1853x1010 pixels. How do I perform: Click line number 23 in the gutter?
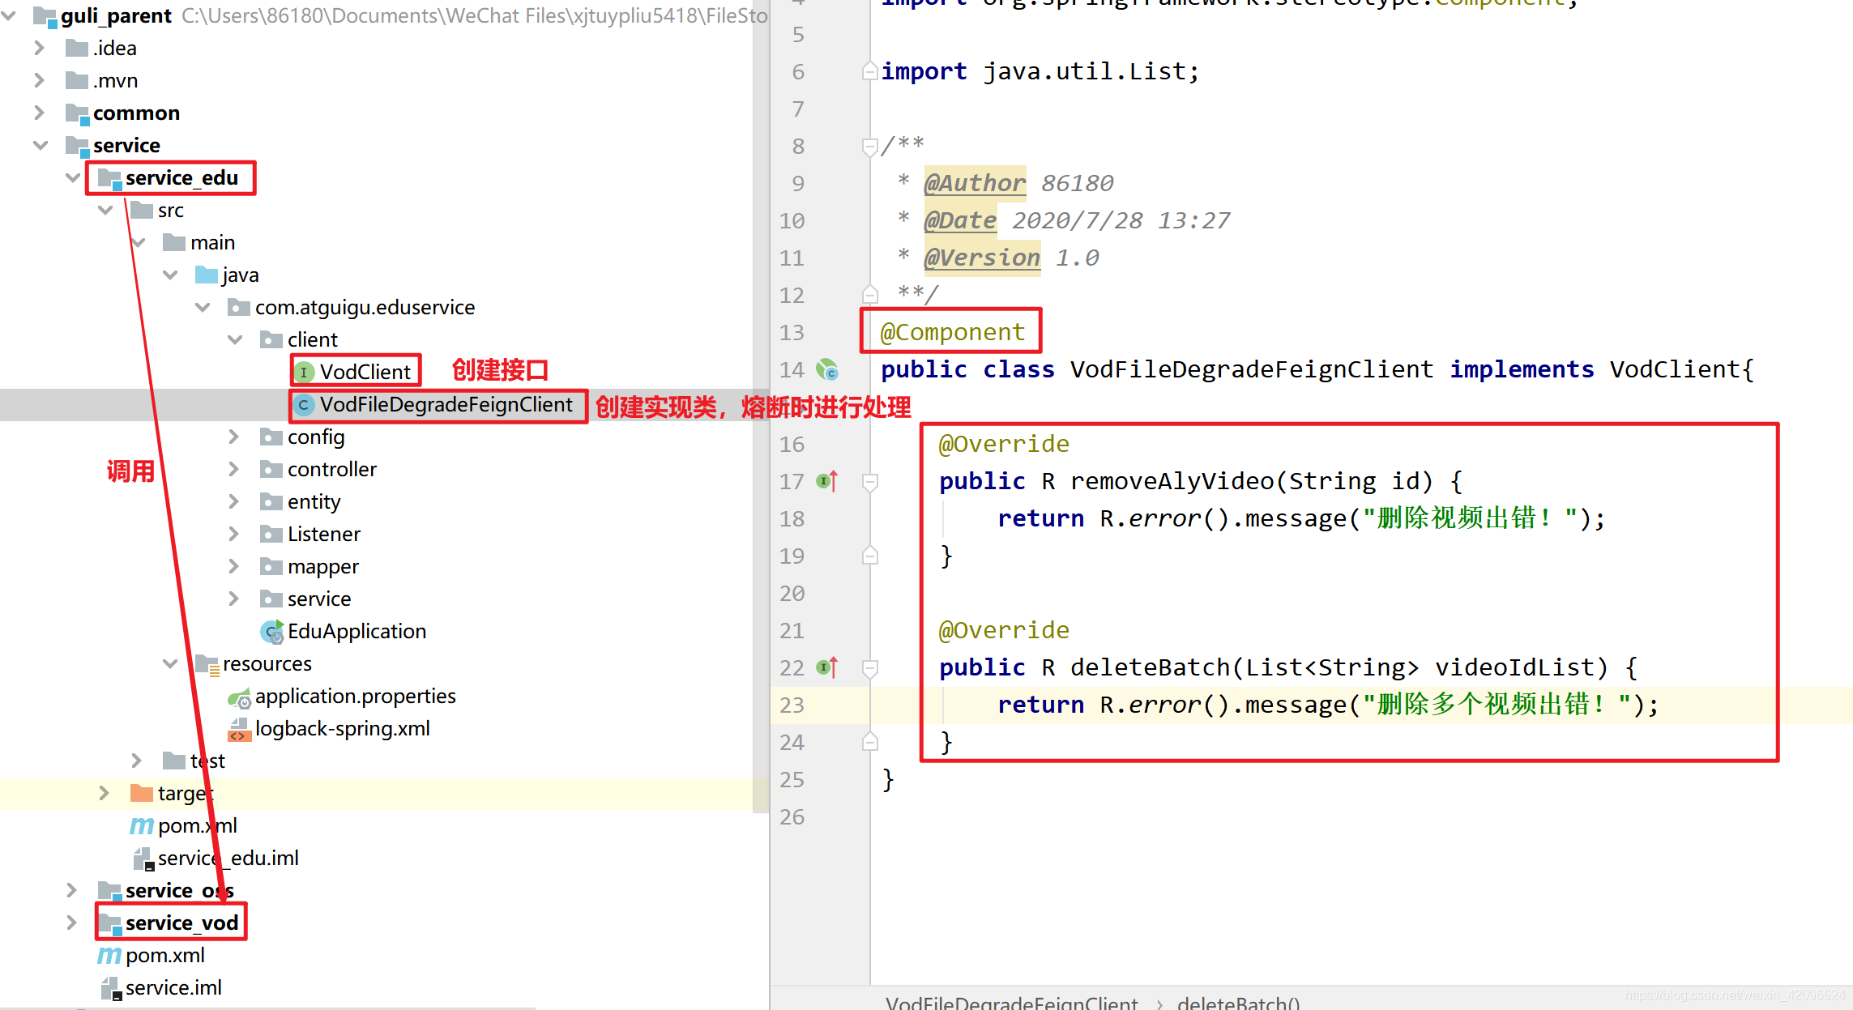[792, 705]
